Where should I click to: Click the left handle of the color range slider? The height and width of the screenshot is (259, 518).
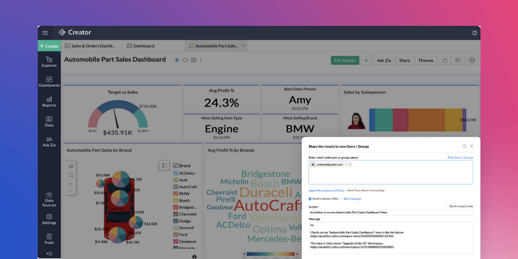coord(245,254)
